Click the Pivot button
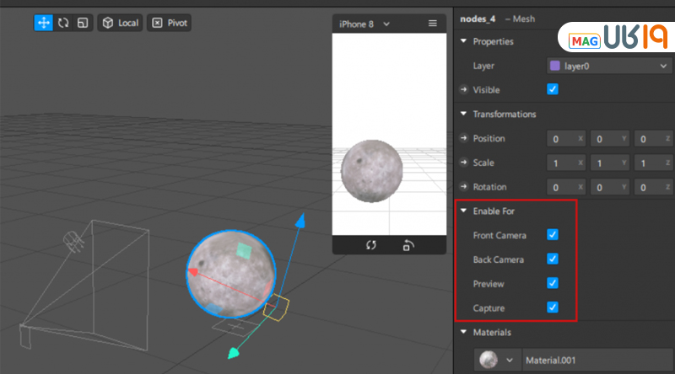The height and width of the screenshot is (374, 675). click(x=169, y=23)
